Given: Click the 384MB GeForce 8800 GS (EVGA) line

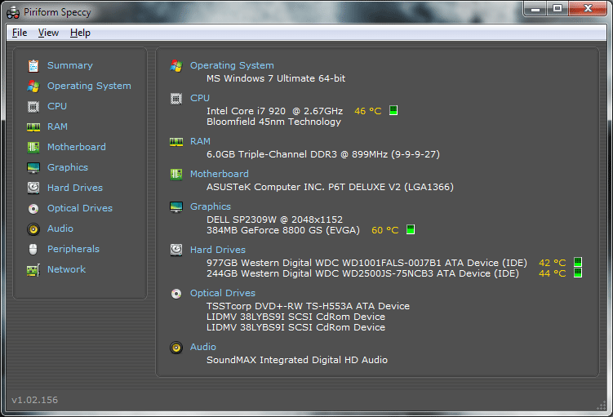Looking at the screenshot, I should click(283, 230).
